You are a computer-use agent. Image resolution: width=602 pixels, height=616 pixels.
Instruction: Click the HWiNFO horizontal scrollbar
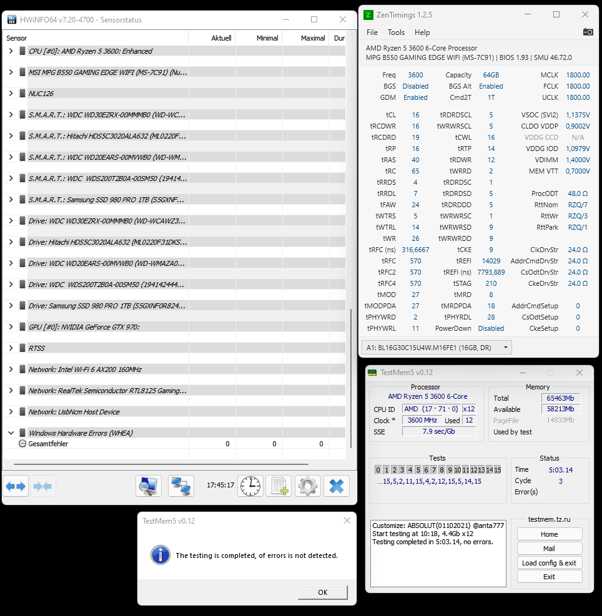pyautogui.click(x=161, y=464)
